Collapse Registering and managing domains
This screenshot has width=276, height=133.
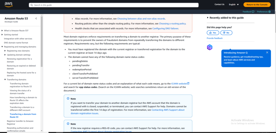pyautogui.click(x=2, y=47)
